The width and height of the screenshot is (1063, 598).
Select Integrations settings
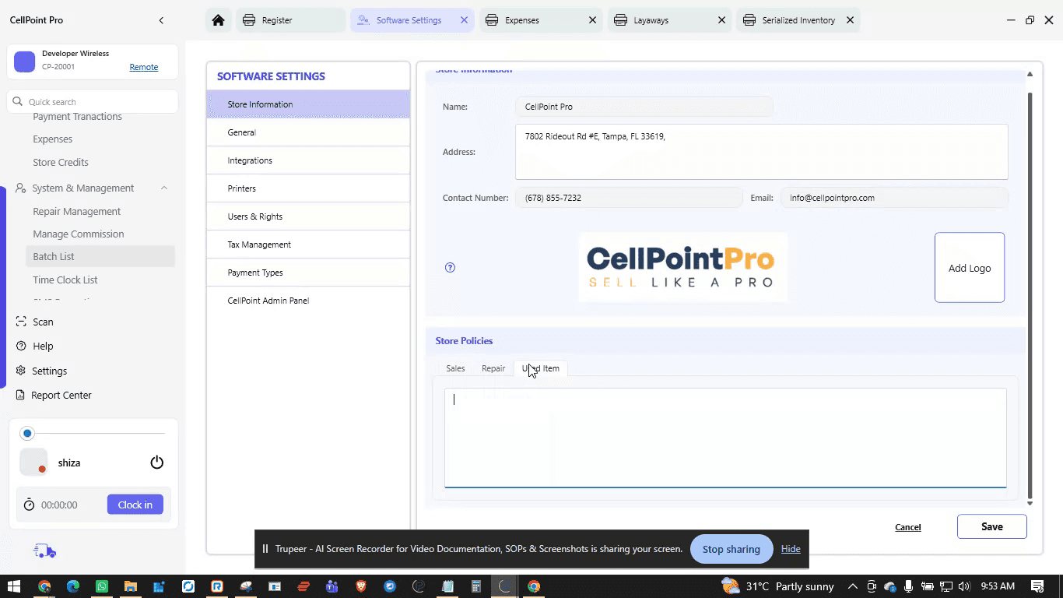coord(308,160)
